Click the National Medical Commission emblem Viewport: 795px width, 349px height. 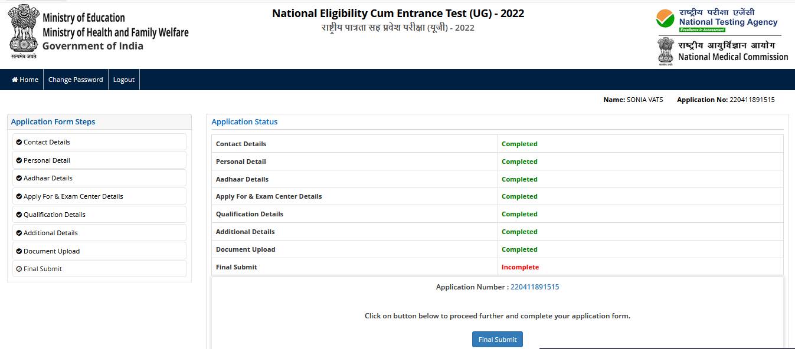point(666,51)
